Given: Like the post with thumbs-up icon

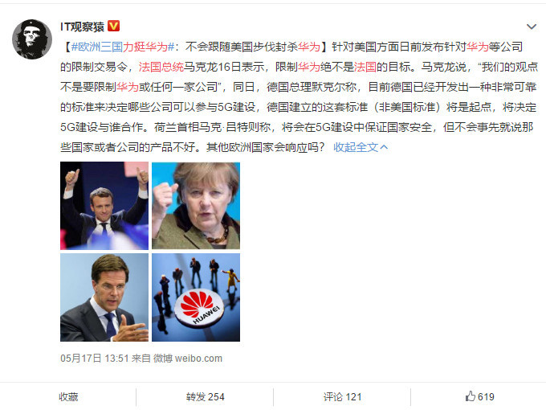Looking at the screenshot, I should click(x=470, y=396).
